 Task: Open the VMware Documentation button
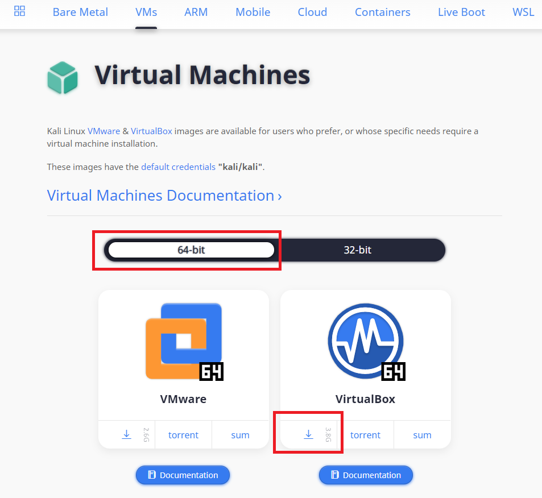click(183, 475)
